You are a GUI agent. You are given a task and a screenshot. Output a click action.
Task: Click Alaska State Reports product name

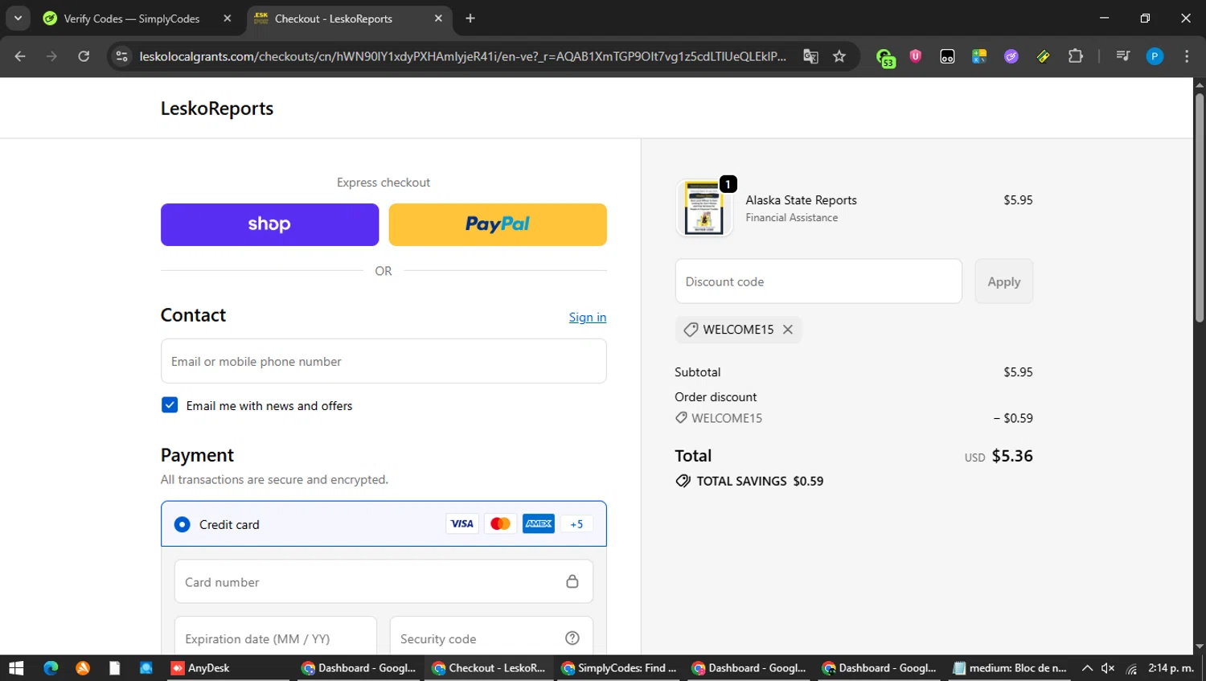pyautogui.click(x=801, y=200)
